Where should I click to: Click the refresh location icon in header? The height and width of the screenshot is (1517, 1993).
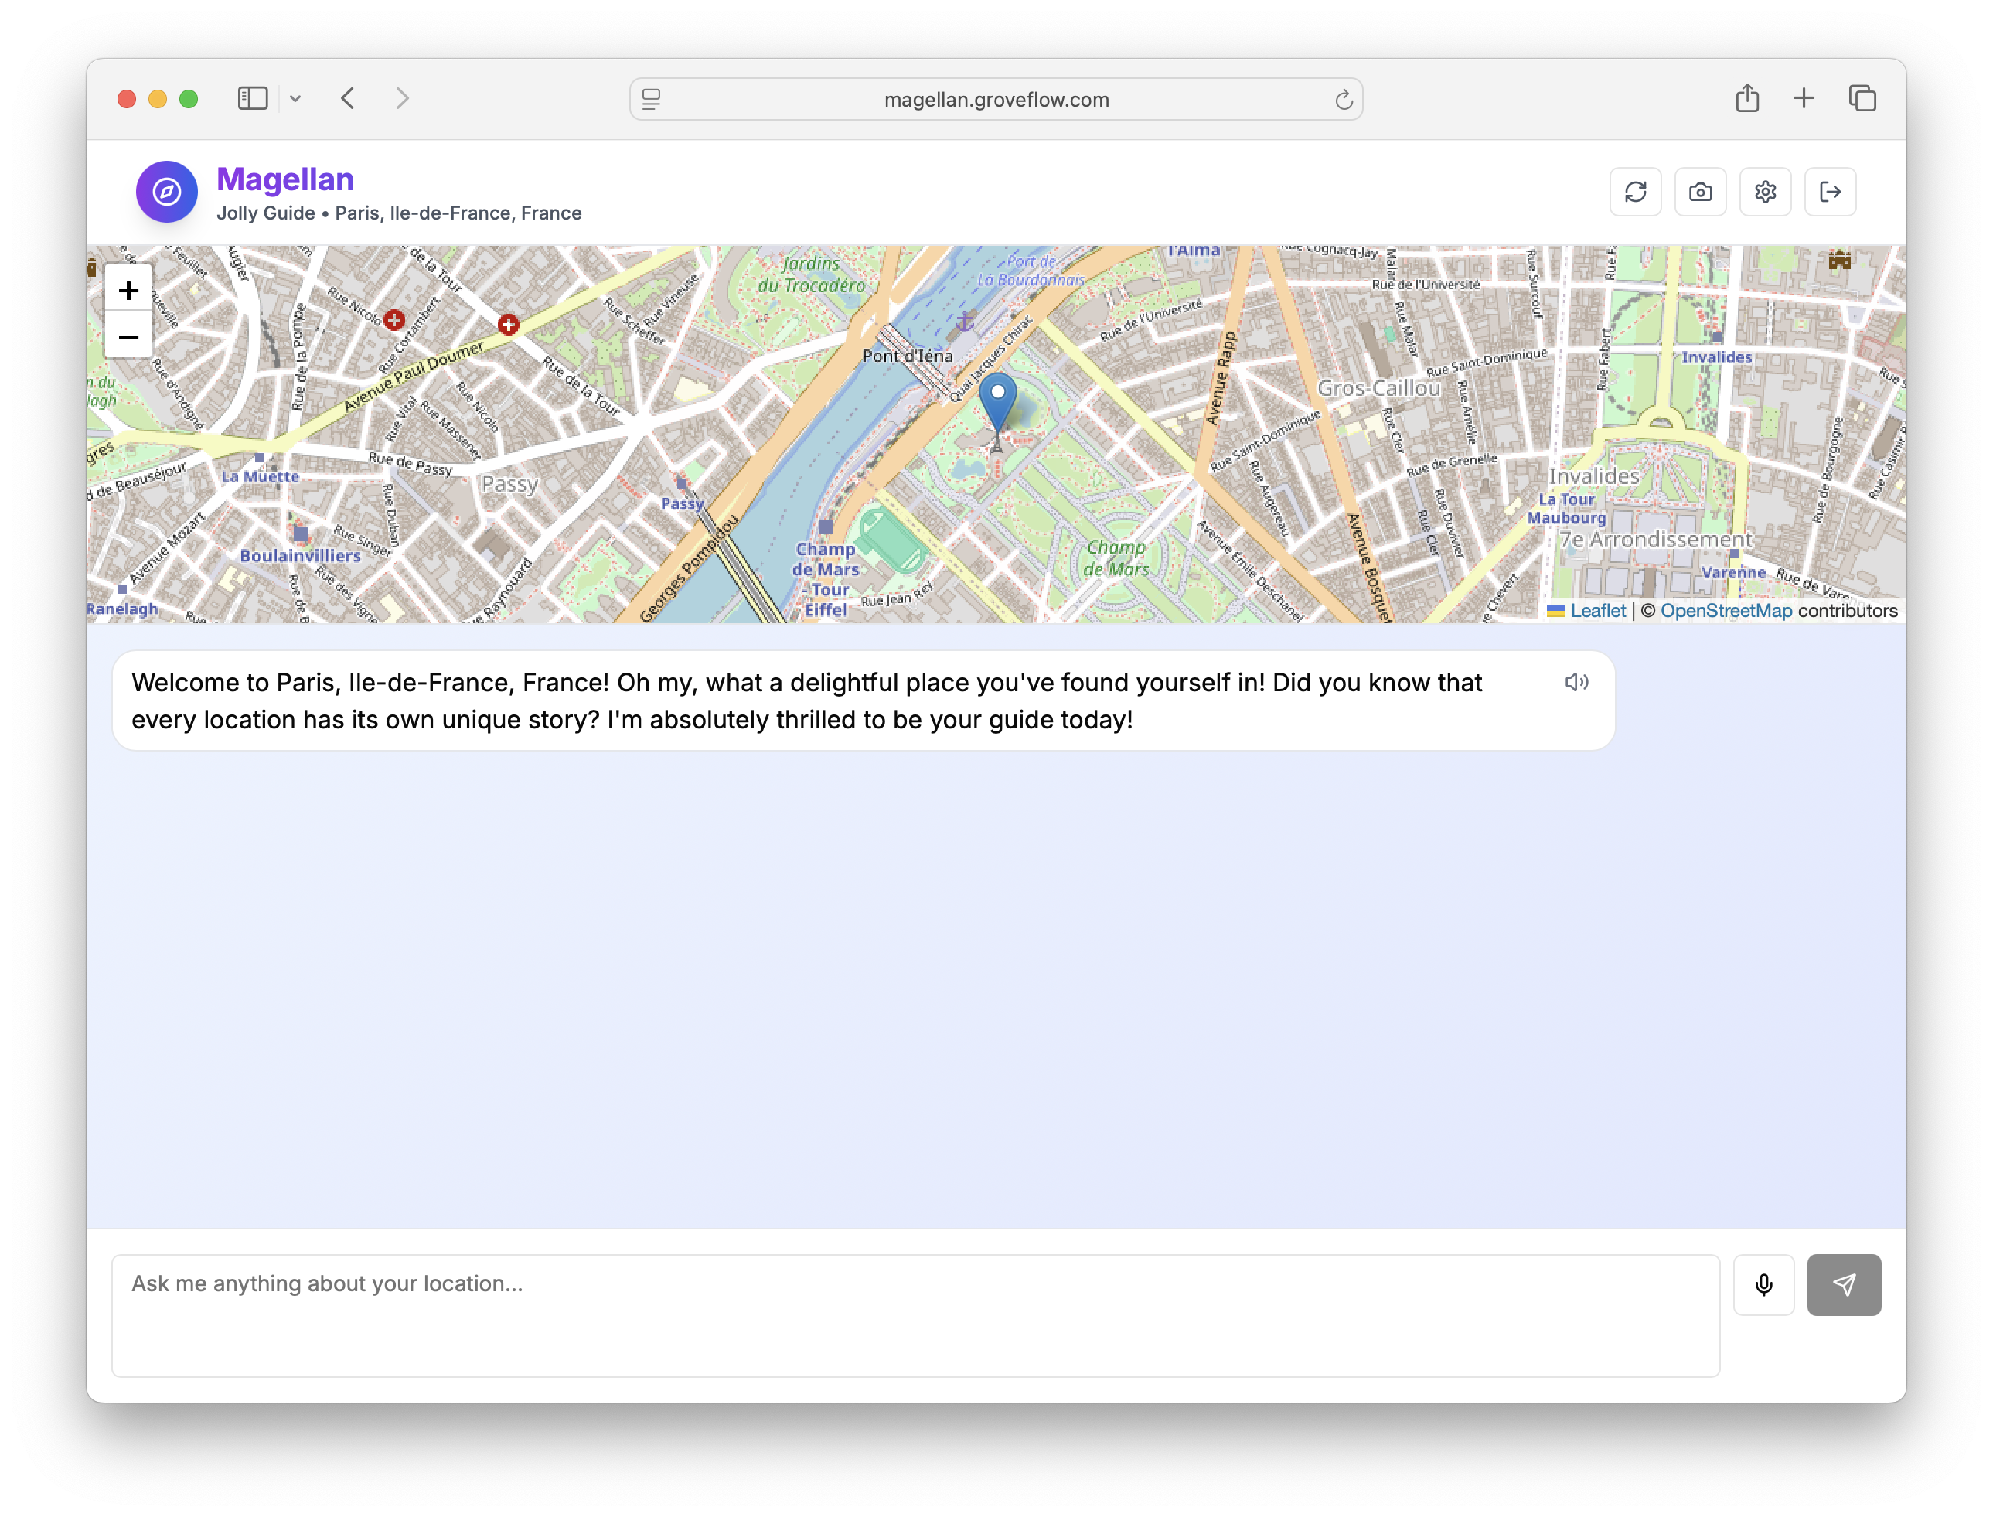click(x=1634, y=192)
